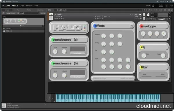The image size is (174, 111).
Task: Click the exclamation warning icon
Action: pos(167,6)
